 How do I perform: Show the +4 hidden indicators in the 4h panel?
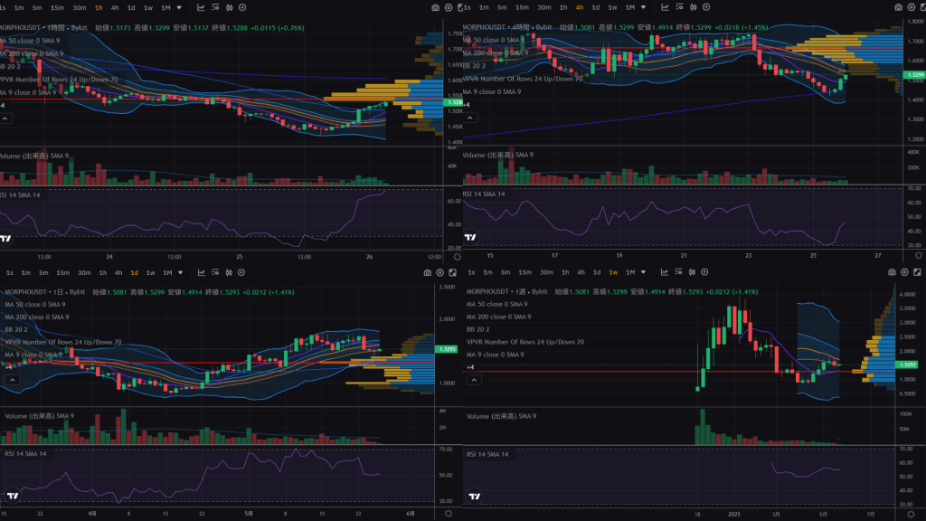[x=467, y=105]
